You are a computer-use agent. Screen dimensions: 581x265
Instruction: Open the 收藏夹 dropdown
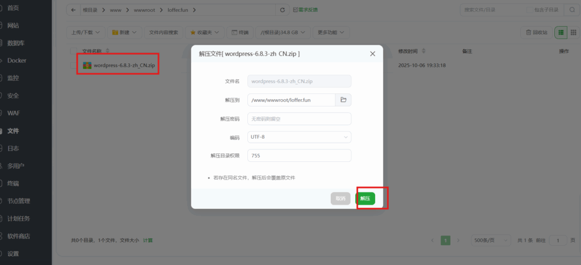pyautogui.click(x=204, y=32)
